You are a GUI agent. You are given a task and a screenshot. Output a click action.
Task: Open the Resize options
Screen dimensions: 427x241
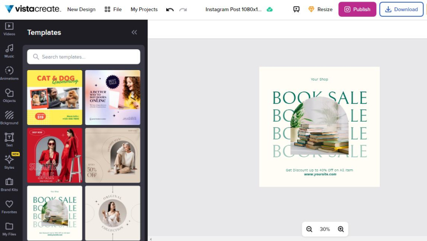pyautogui.click(x=320, y=10)
